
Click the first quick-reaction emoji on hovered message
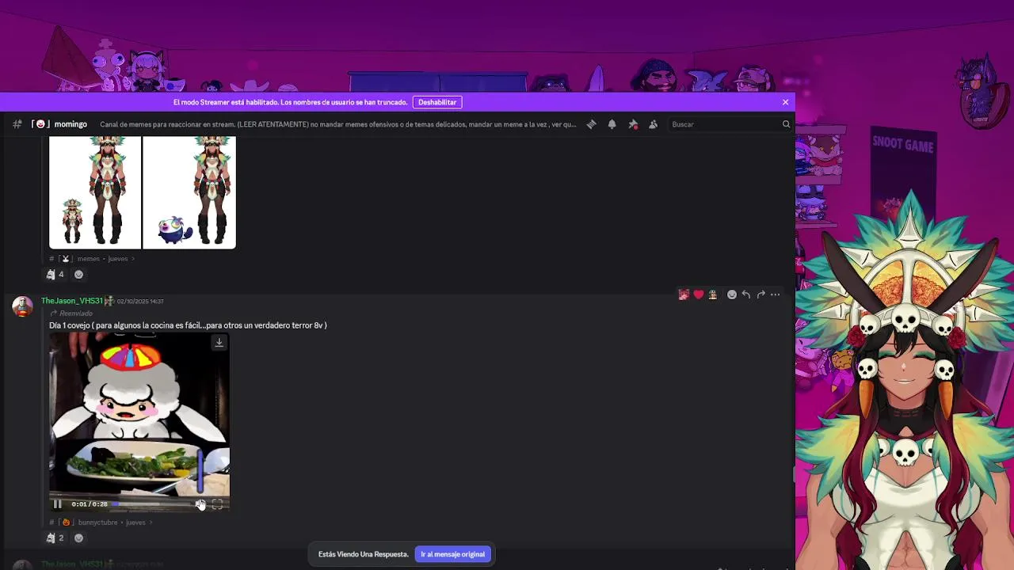click(x=684, y=294)
